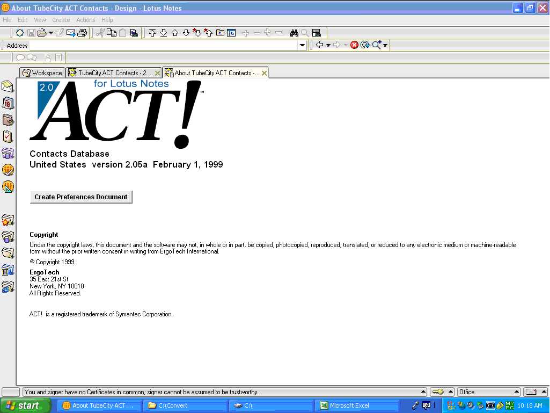Open the View menu
Image resolution: width=550 pixels, height=413 pixels.
pyautogui.click(x=40, y=20)
